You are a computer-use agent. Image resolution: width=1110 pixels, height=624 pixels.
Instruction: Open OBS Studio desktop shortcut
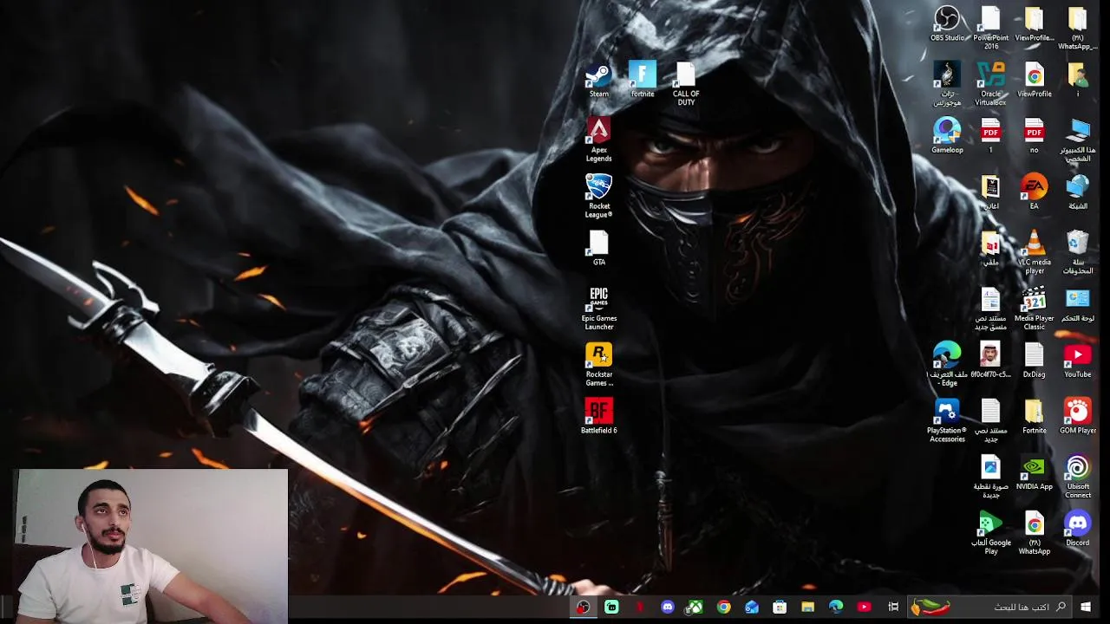[947, 24]
